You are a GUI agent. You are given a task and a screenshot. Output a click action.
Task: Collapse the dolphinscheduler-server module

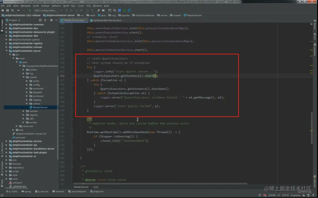point(6,51)
